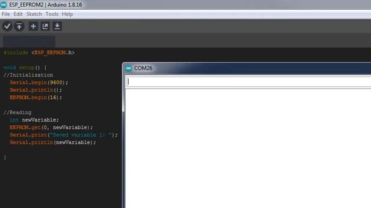Click the Serial.begin(9600); line

tap(39, 83)
